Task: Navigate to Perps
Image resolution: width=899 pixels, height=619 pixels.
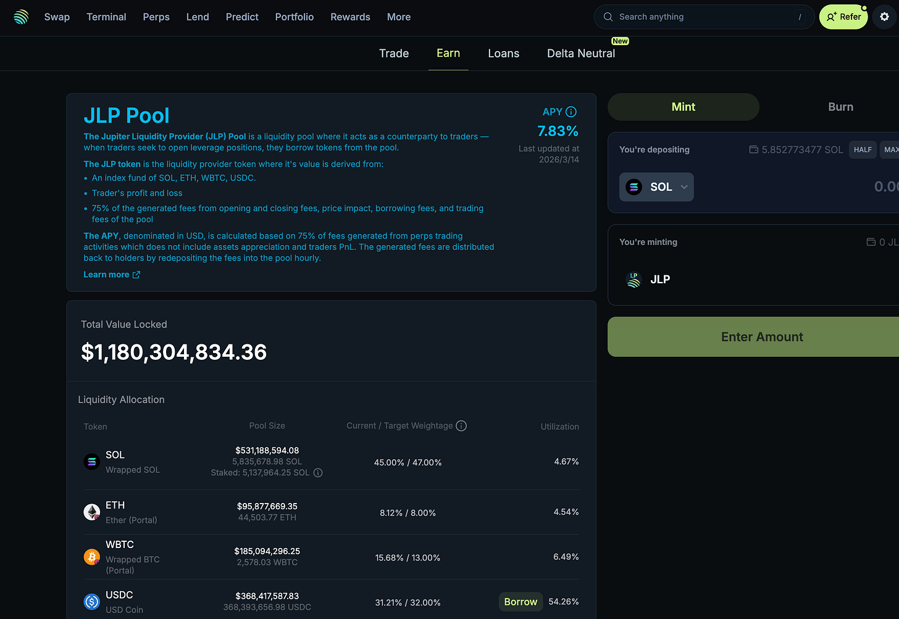Action: pyautogui.click(x=156, y=17)
